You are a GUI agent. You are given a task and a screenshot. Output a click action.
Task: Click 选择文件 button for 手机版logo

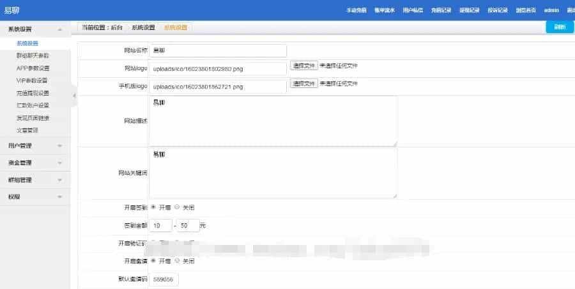[304, 84]
